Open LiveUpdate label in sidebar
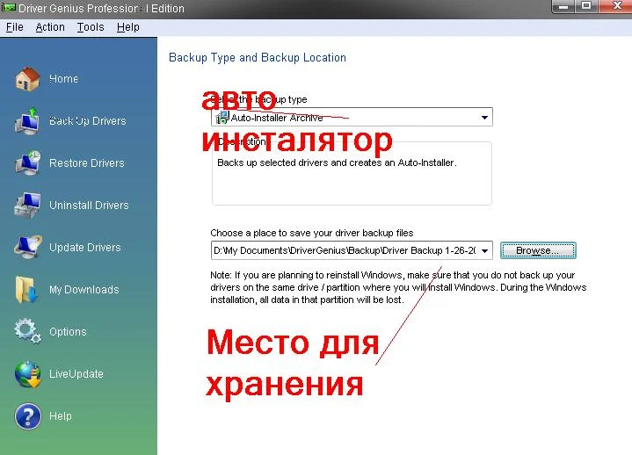632x455 pixels. (x=76, y=373)
